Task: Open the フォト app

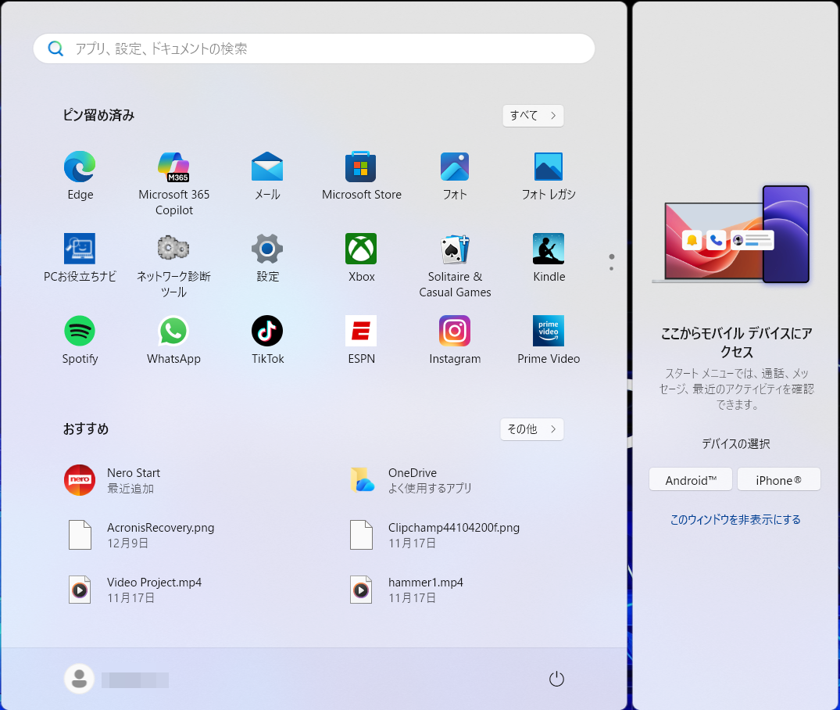Action: pos(455,176)
